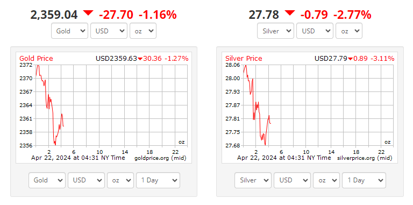Screen dimensions: 413x205
Task: Open the Silver dropdown beneath the silver chart
Action: (253, 180)
